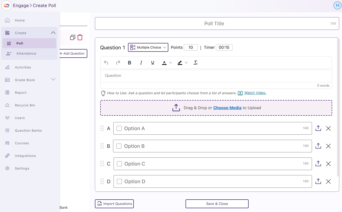The image size is (342, 212).
Task: Mark Option B as correct answer
Action: [119, 146]
